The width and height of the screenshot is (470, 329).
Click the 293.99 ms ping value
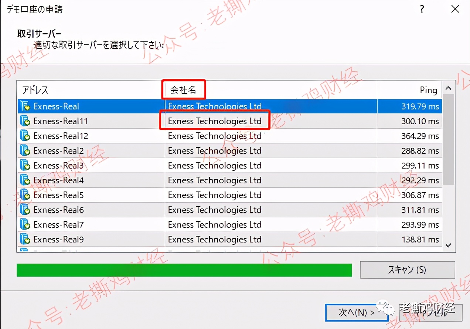(420, 225)
